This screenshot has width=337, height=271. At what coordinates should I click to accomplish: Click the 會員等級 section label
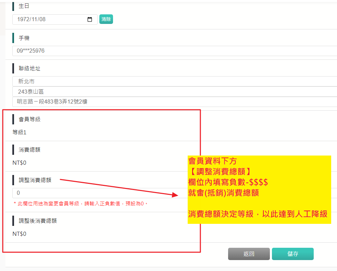coord(29,119)
